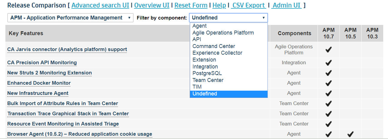This screenshot has width=388, height=139.
Task: Open New Infrastructure Agent feature
Action: tap(38, 93)
